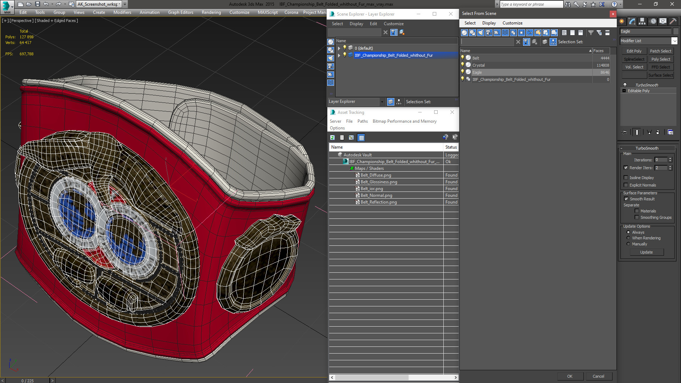Click the Edit Poly modifier button
Screen dimensions: 681x383
coord(634,51)
